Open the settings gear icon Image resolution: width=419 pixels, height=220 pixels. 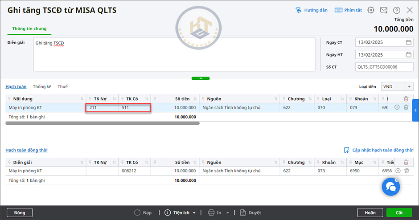click(371, 10)
